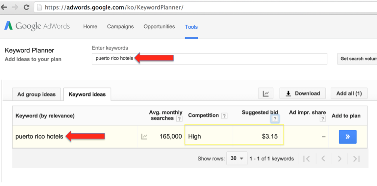The height and width of the screenshot is (186, 377).
Task: Click the browser address bar URL
Action: [x=114, y=7]
